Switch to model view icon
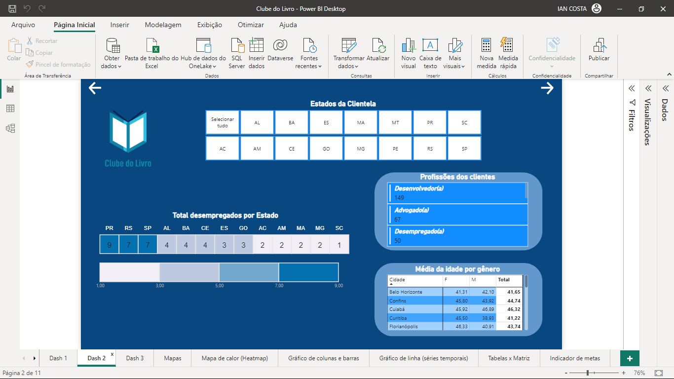 click(x=10, y=128)
